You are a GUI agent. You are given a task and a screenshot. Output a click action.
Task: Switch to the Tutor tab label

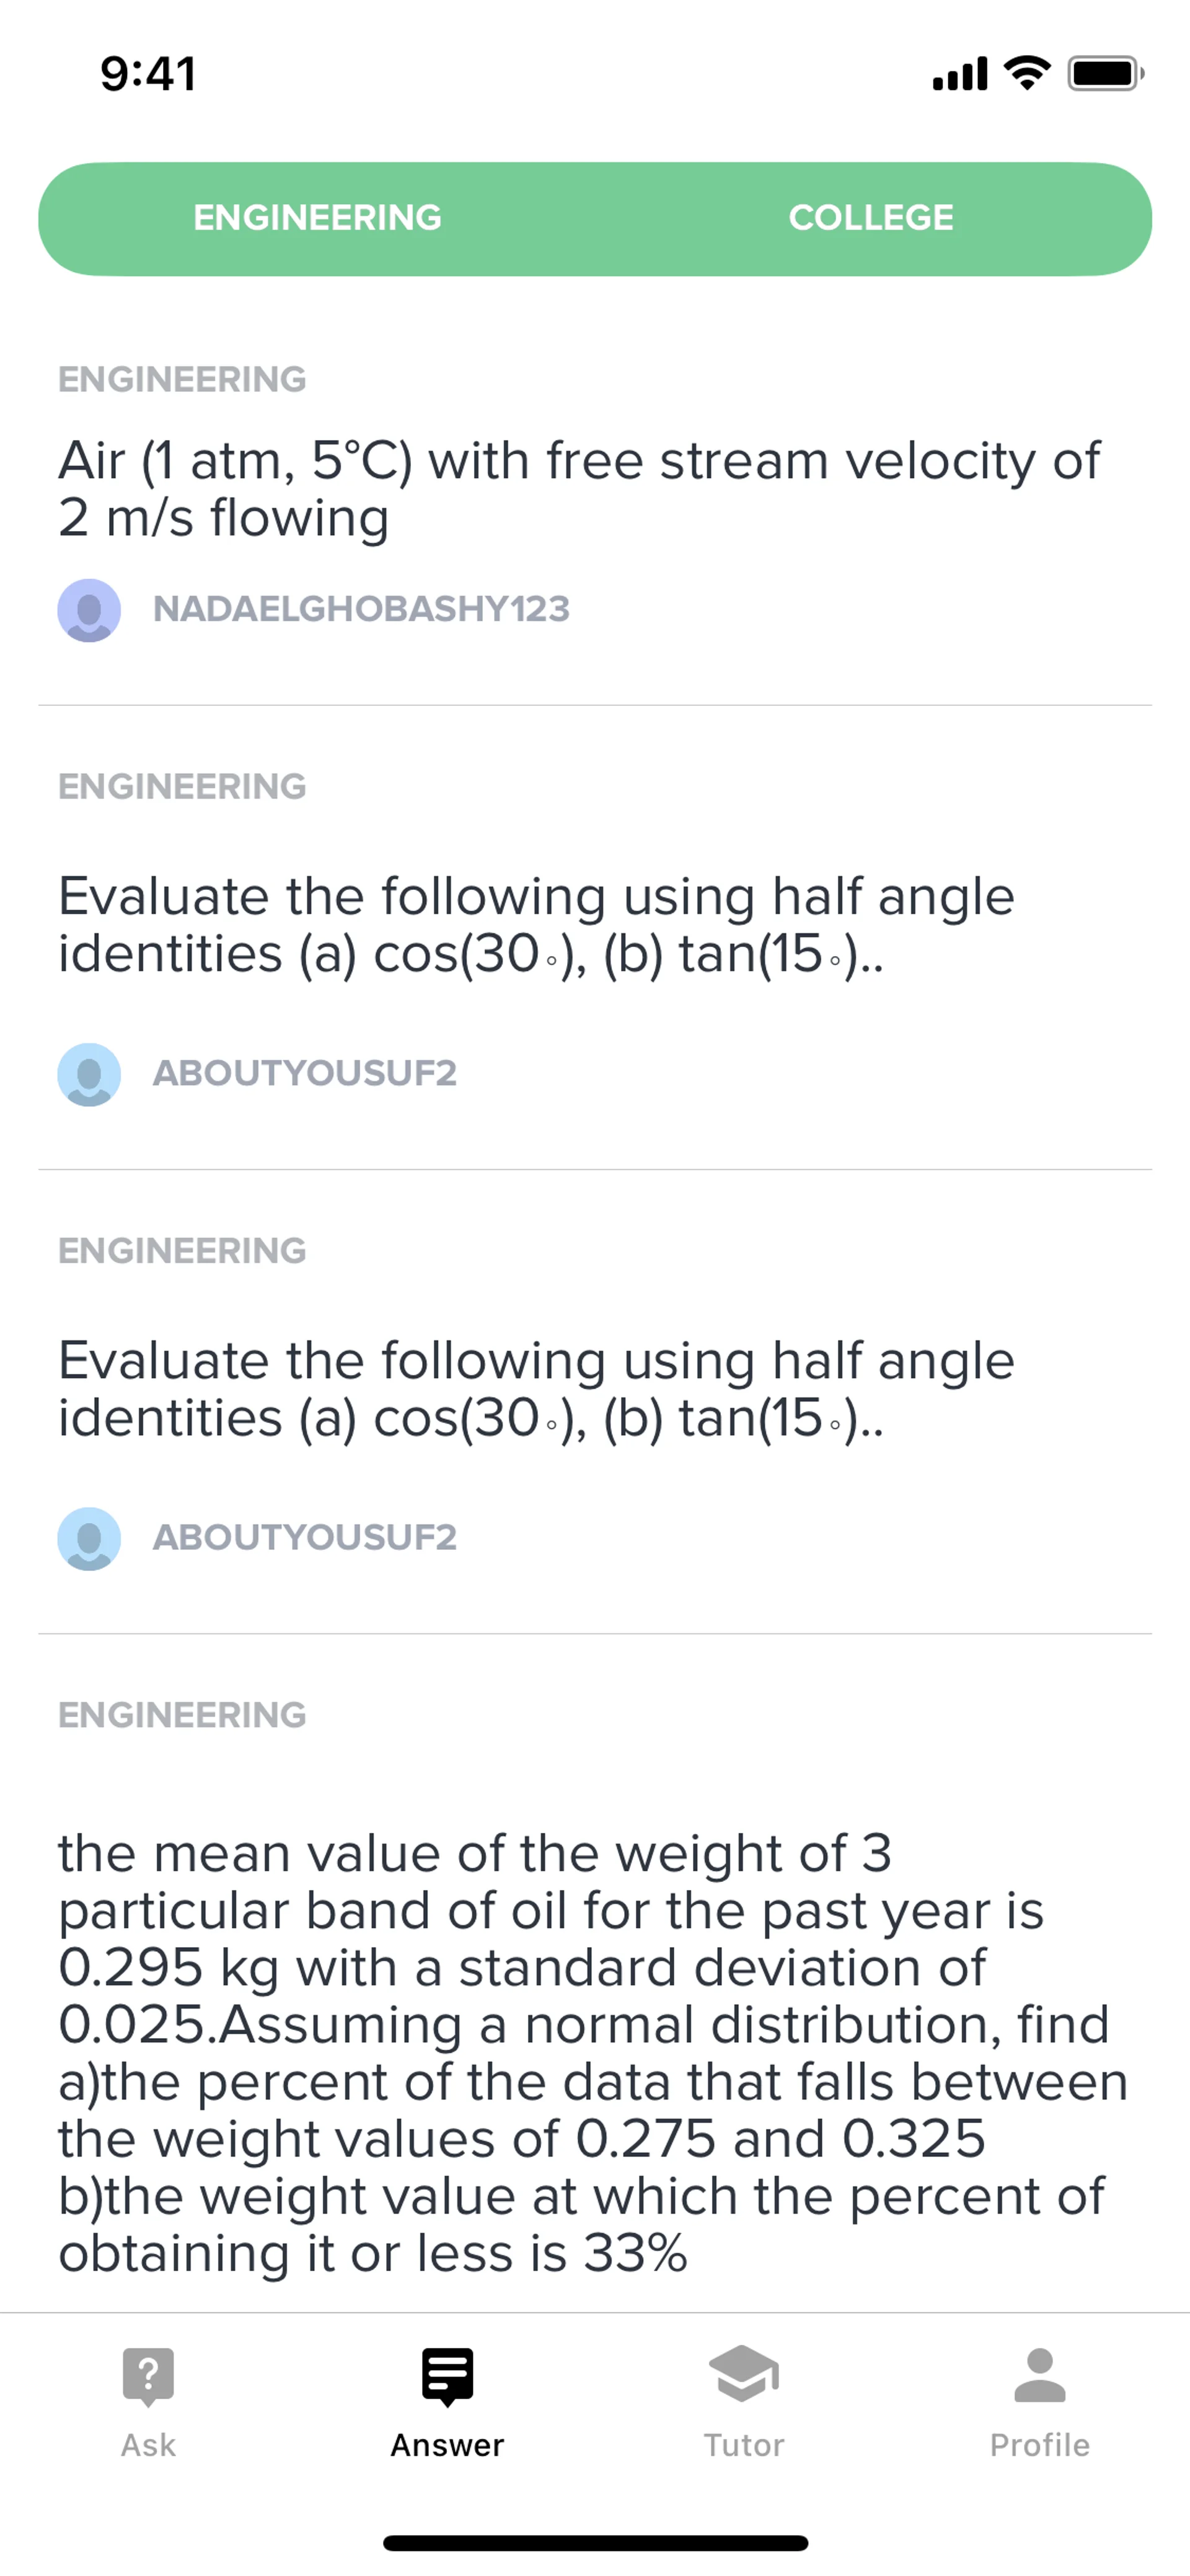743,2445
